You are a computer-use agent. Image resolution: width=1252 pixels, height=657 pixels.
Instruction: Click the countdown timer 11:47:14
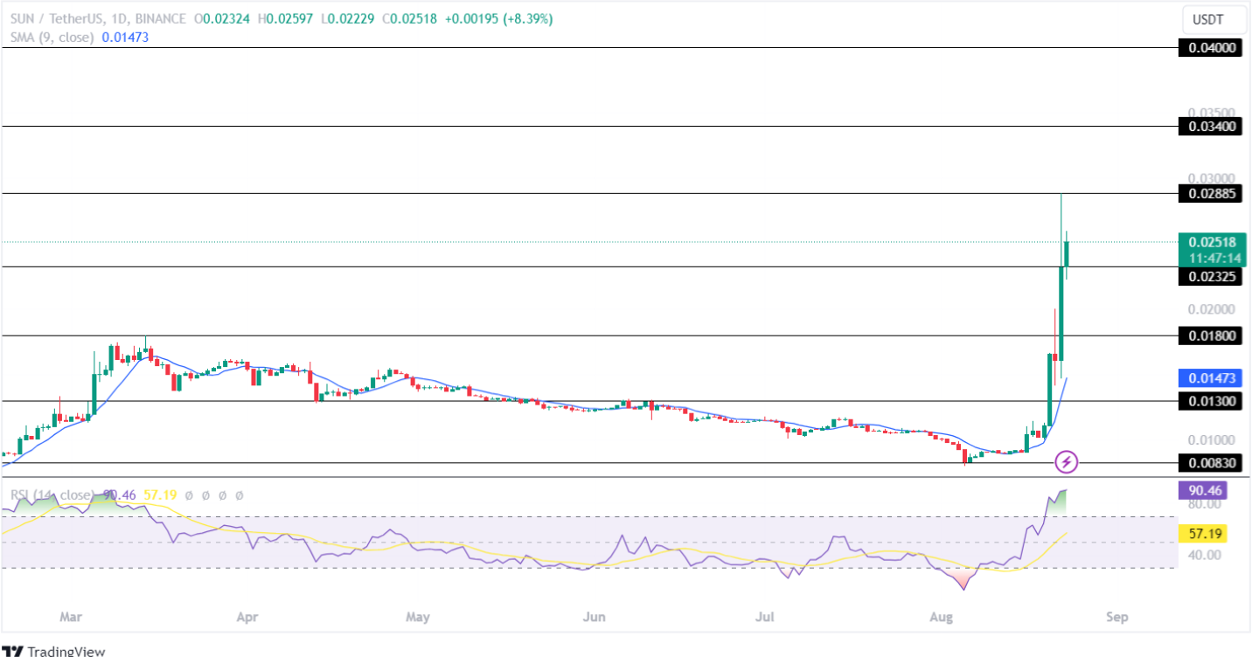coord(1216,259)
